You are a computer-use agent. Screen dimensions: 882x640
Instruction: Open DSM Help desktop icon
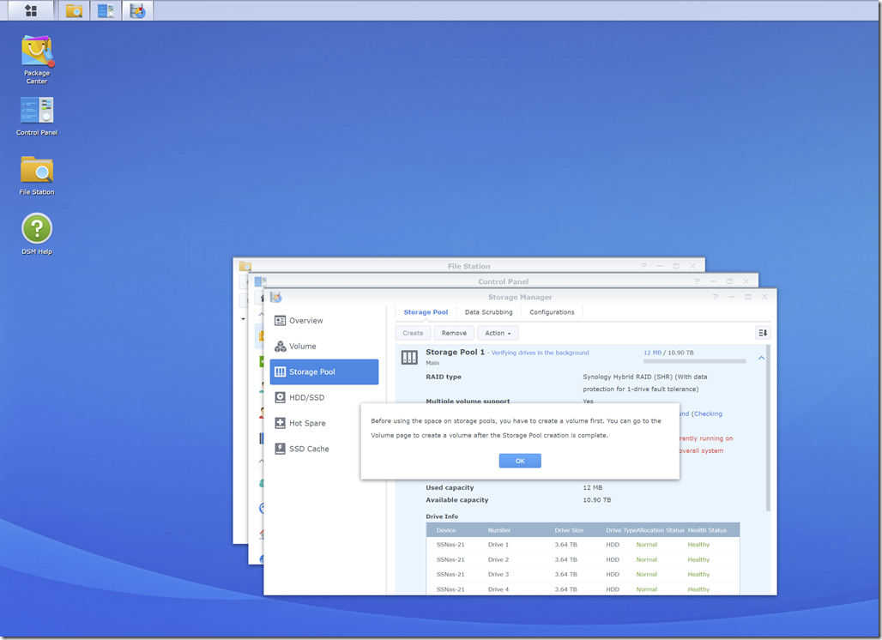click(x=37, y=234)
